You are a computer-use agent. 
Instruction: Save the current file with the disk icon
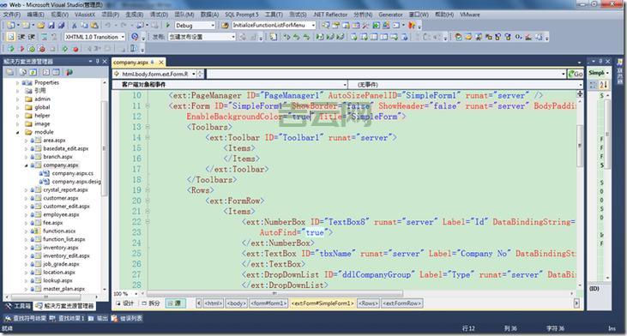(x=51, y=25)
